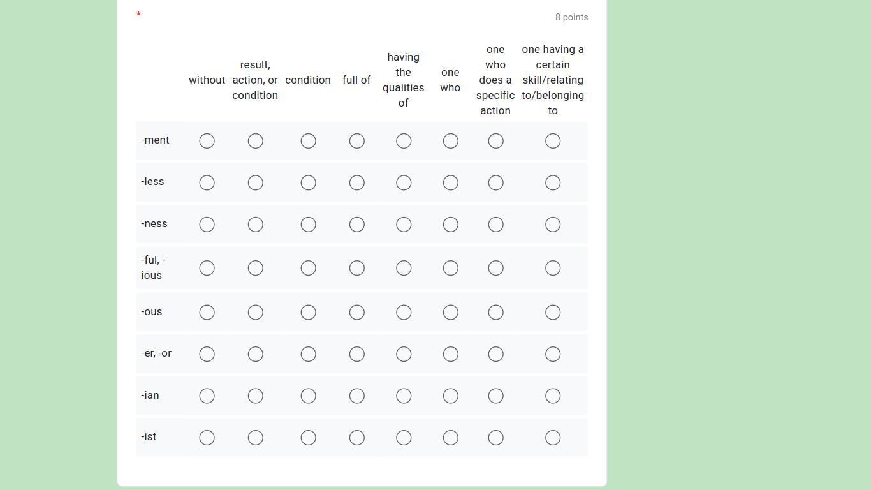This screenshot has width=871, height=490.
Task: Select 'one having a certain skill' for -ment
Action: click(x=553, y=141)
